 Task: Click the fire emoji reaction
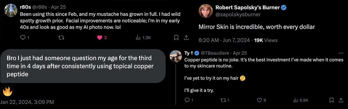pyautogui.click(x=7, y=92)
